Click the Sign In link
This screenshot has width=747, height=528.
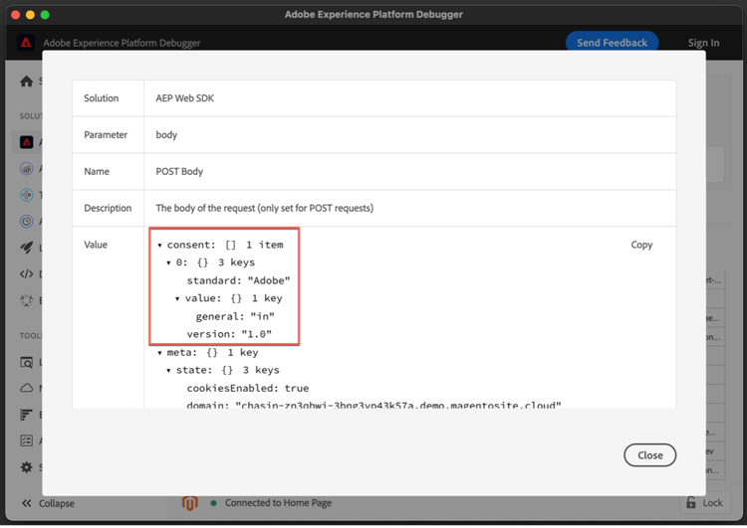[703, 43]
